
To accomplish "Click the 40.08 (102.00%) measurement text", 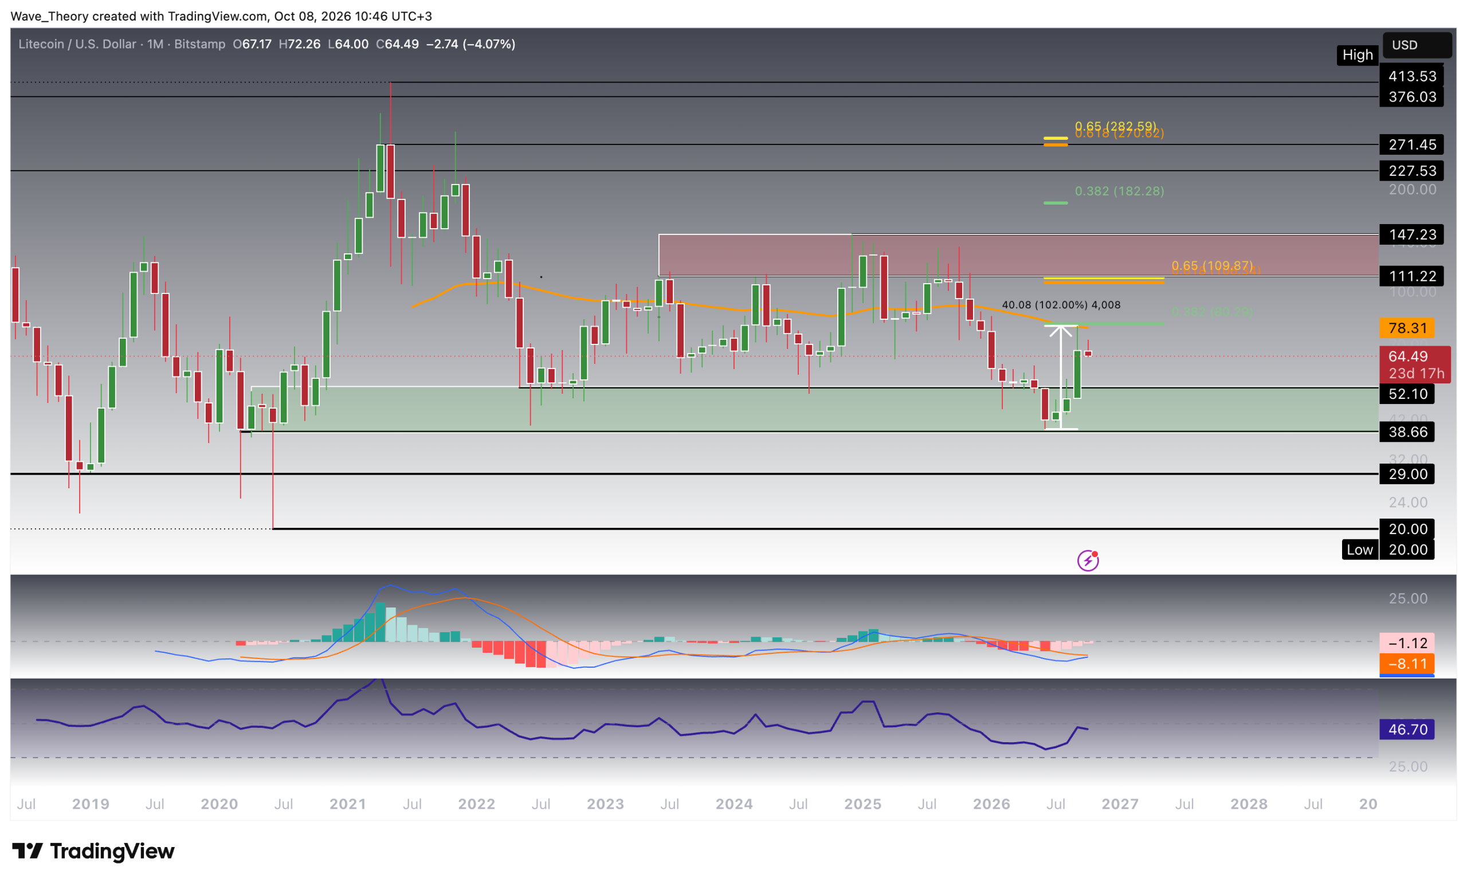I will click(x=1061, y=305).
